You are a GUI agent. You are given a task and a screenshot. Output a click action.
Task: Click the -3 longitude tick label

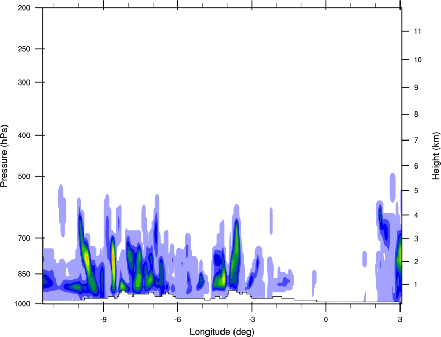point(252,320)
